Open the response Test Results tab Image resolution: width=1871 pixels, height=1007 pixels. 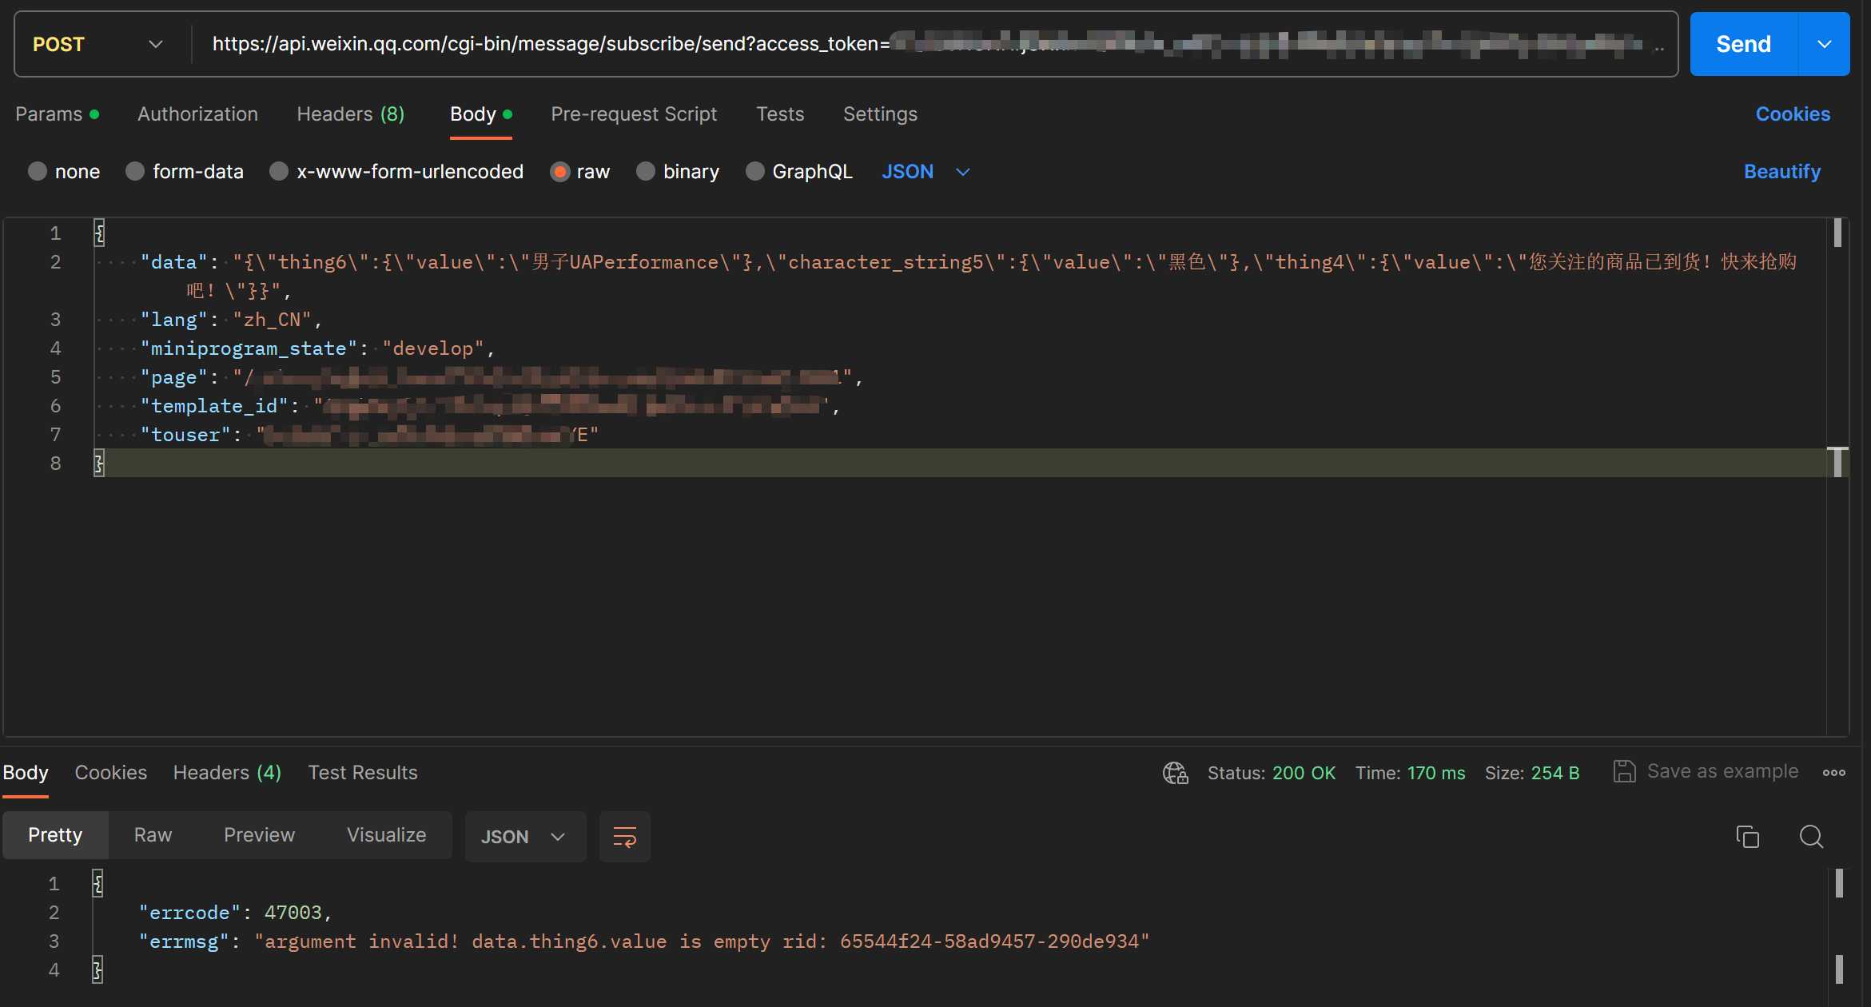[x=363, y=773]
